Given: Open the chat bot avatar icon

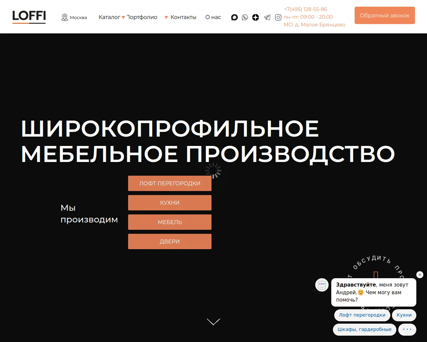Looking at the screenshot, I should (322, 285).
